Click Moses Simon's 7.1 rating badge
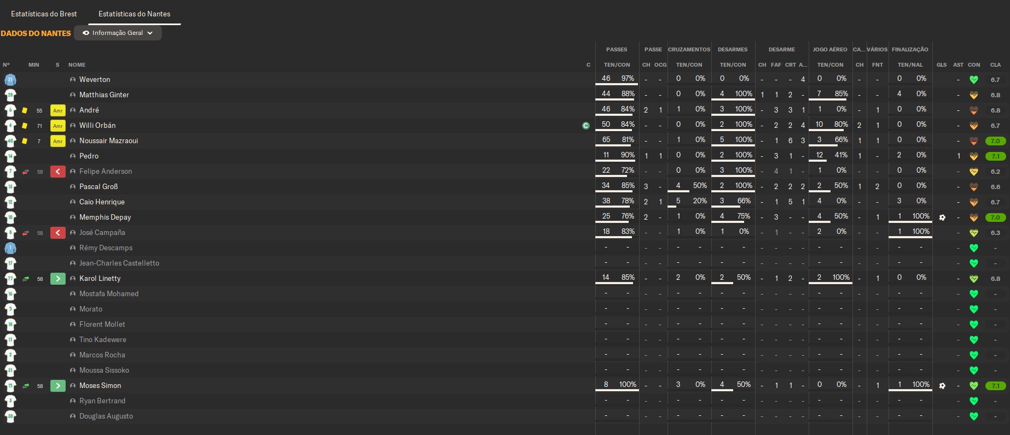Viewport: 1010px width, 435px height. (995, 386)
